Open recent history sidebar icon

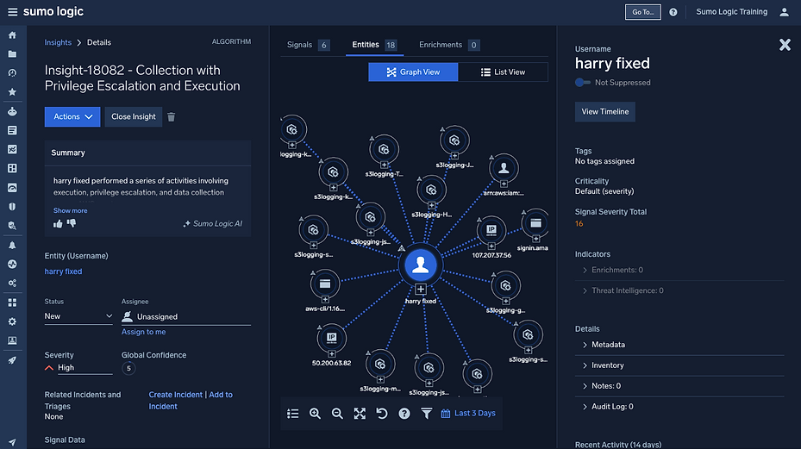12,73
